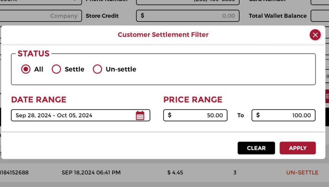Click the dollar sign in maximum price field
329x187 pixels.
pos(258,115)
